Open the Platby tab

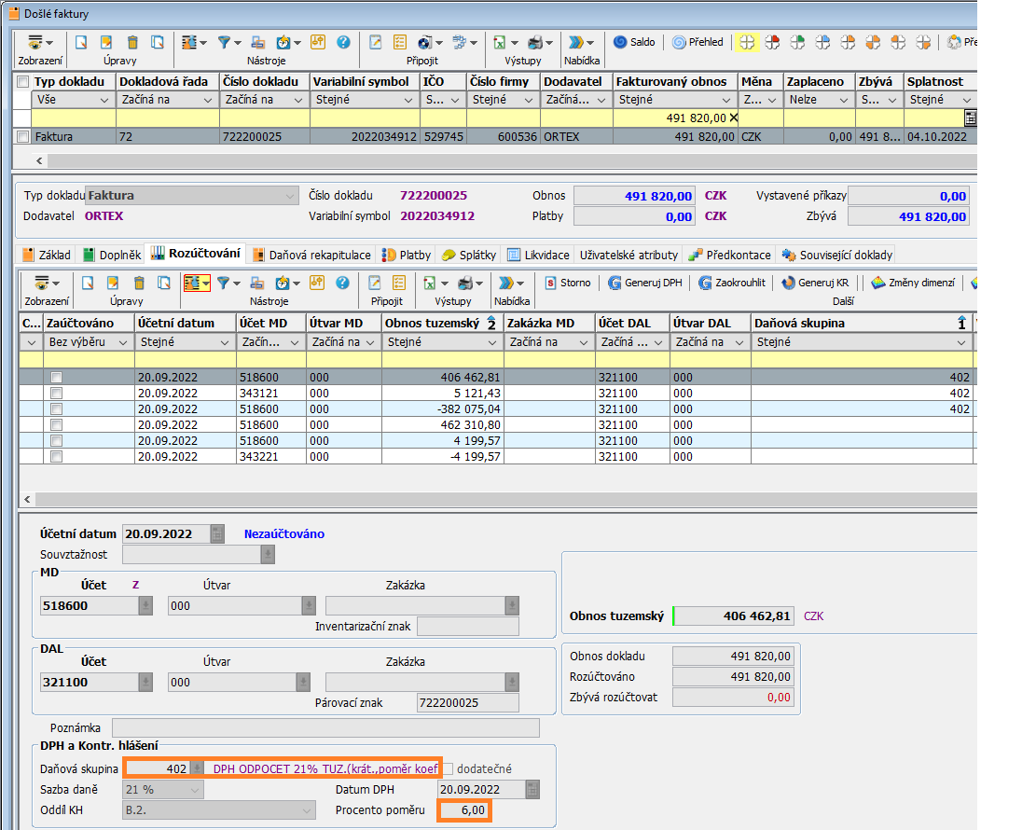tap(407, 255)
